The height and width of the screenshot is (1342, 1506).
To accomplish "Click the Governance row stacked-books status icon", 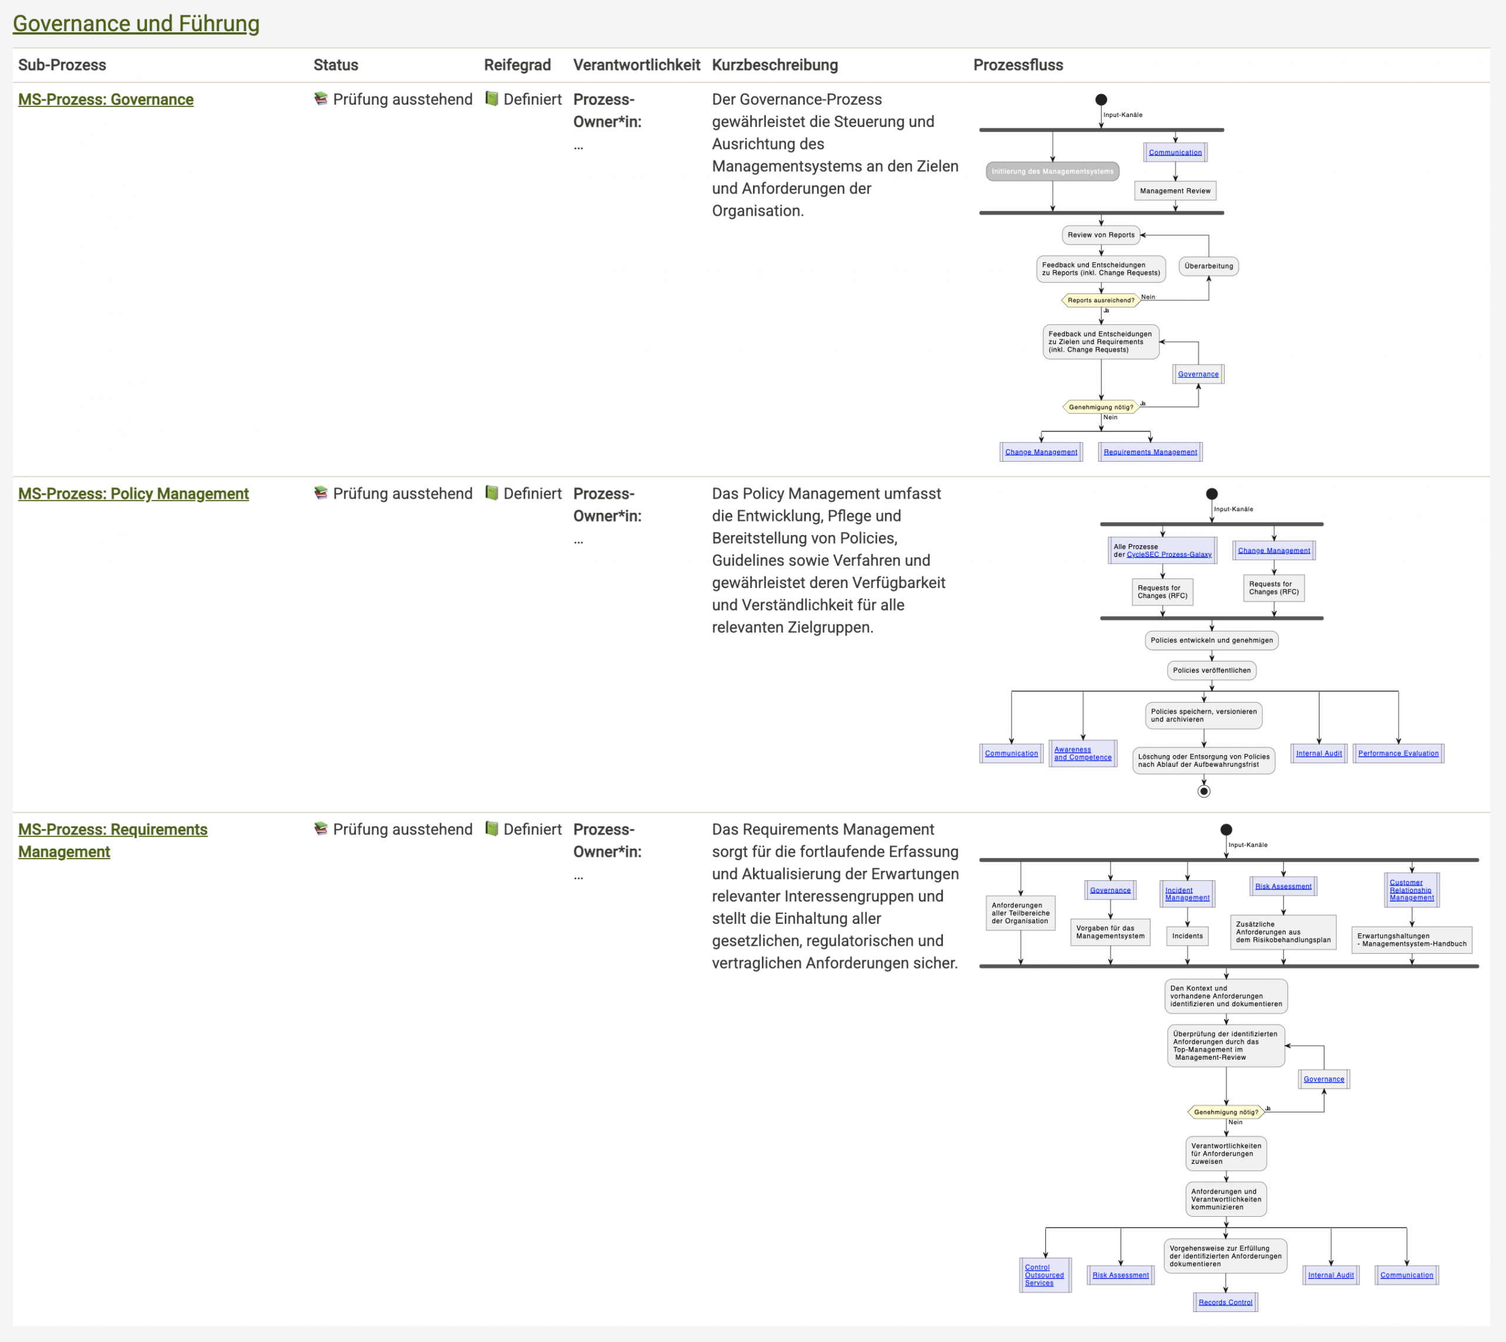I will click(x=320, y=99).
